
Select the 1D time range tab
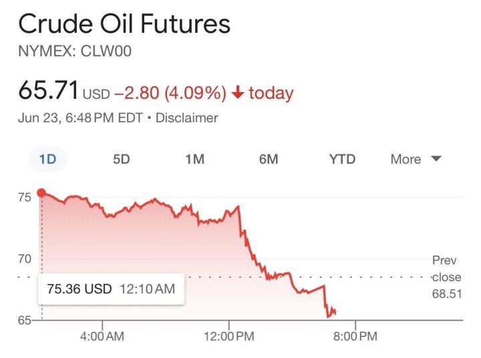(x=47, y=159)
